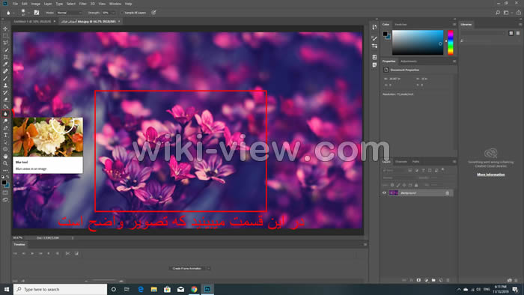
Task: Select the Dodge tool
Action: tap(5, 121)
